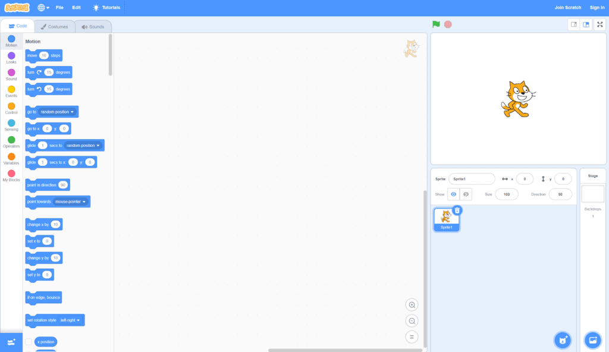Click the block palette vertical scrollbar
Image resolution: width=609 pixels, height=352 pixels.
point(110,54)
